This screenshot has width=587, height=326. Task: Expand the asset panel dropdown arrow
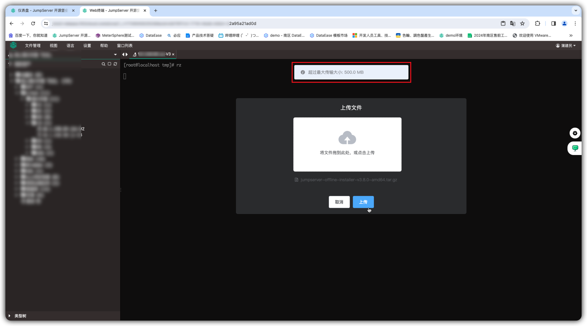tap(115, 54)
